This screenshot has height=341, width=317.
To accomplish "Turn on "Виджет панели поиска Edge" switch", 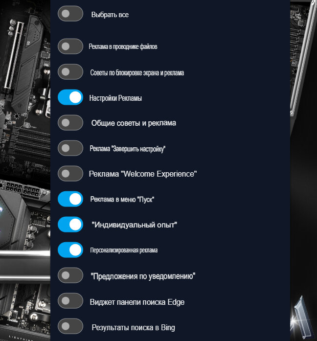I will [70, 301].
